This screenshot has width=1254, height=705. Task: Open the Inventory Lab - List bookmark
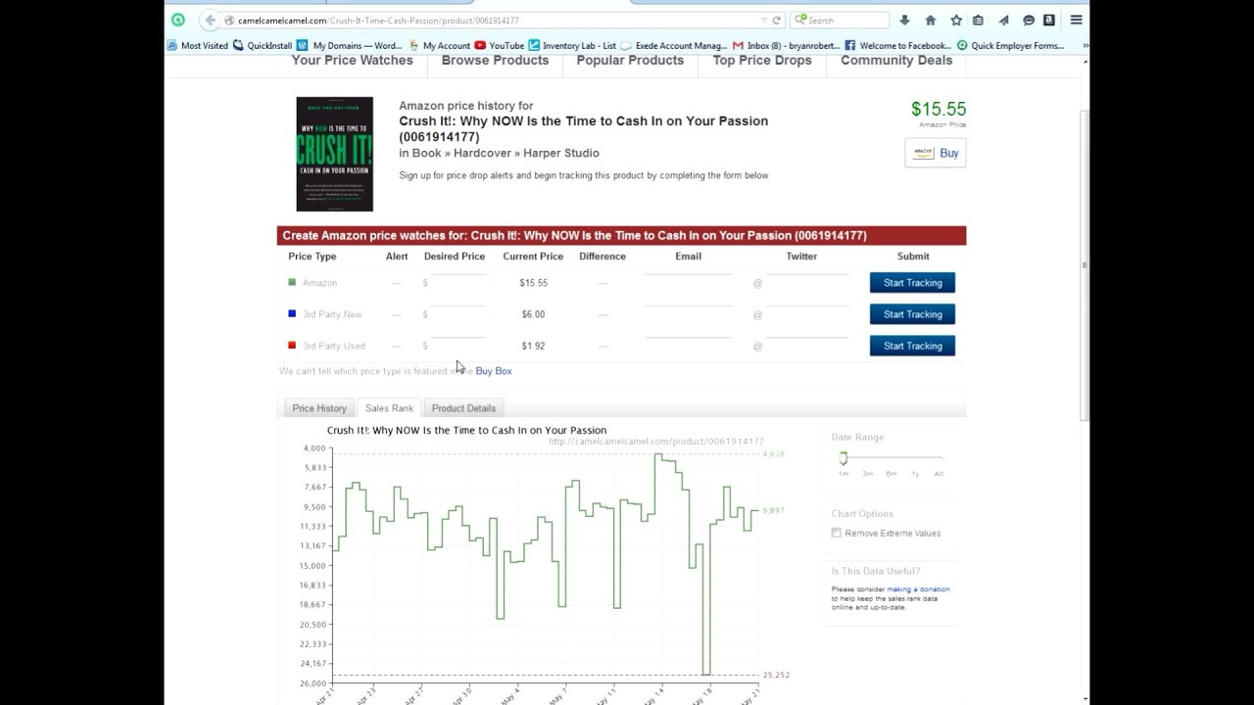[572, 45]
